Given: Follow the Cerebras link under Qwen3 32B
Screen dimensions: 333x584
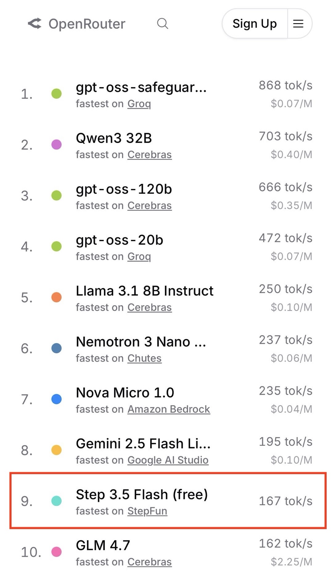Looking at the screenshot, I should tap(150, 155).
